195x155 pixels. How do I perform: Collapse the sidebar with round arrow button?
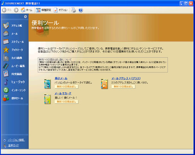25,16
